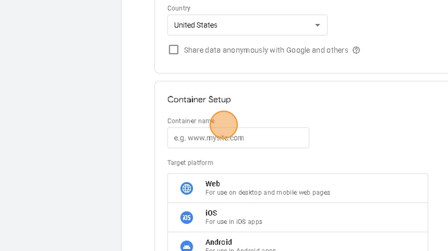
Task: Click the iOS platform icon
Action: [186, 217]
